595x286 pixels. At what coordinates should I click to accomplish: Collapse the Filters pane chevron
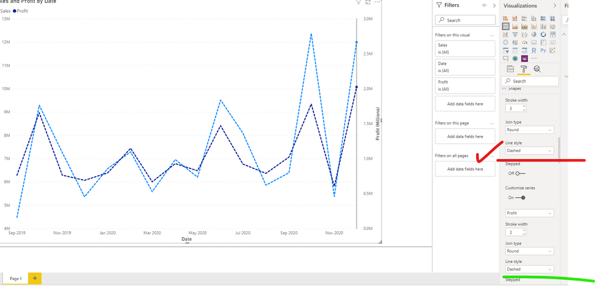[494, 5]
